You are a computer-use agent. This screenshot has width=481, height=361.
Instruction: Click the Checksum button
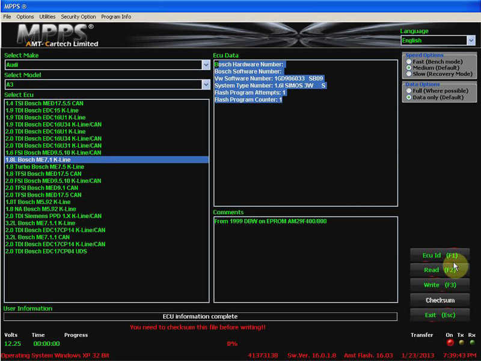(440, 300)
